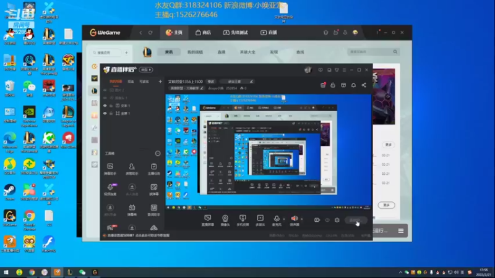Click the League of Legends logo in WeGame

(147, 52)
